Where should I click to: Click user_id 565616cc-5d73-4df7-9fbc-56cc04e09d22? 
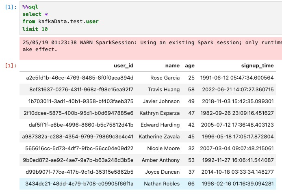(x=79, y=148)
